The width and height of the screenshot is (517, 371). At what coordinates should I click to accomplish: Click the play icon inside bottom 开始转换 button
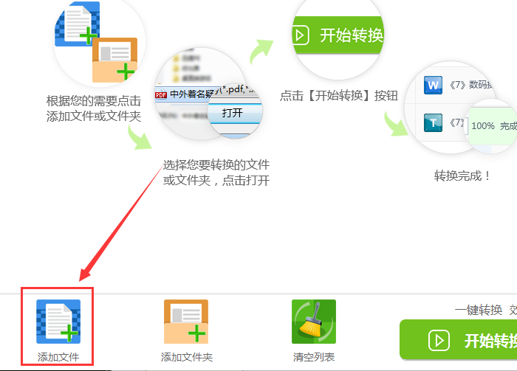pos(439,340)
